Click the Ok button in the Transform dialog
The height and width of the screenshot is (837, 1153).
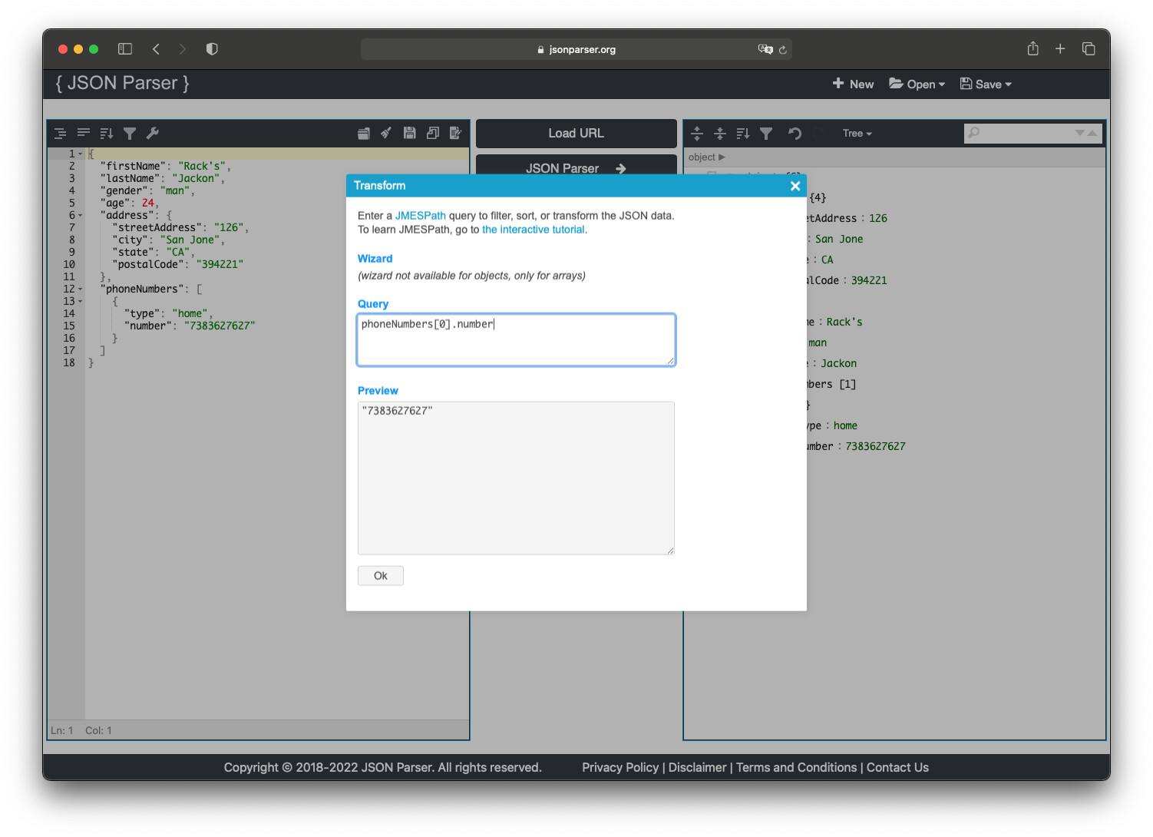click(x=380, y=575)
